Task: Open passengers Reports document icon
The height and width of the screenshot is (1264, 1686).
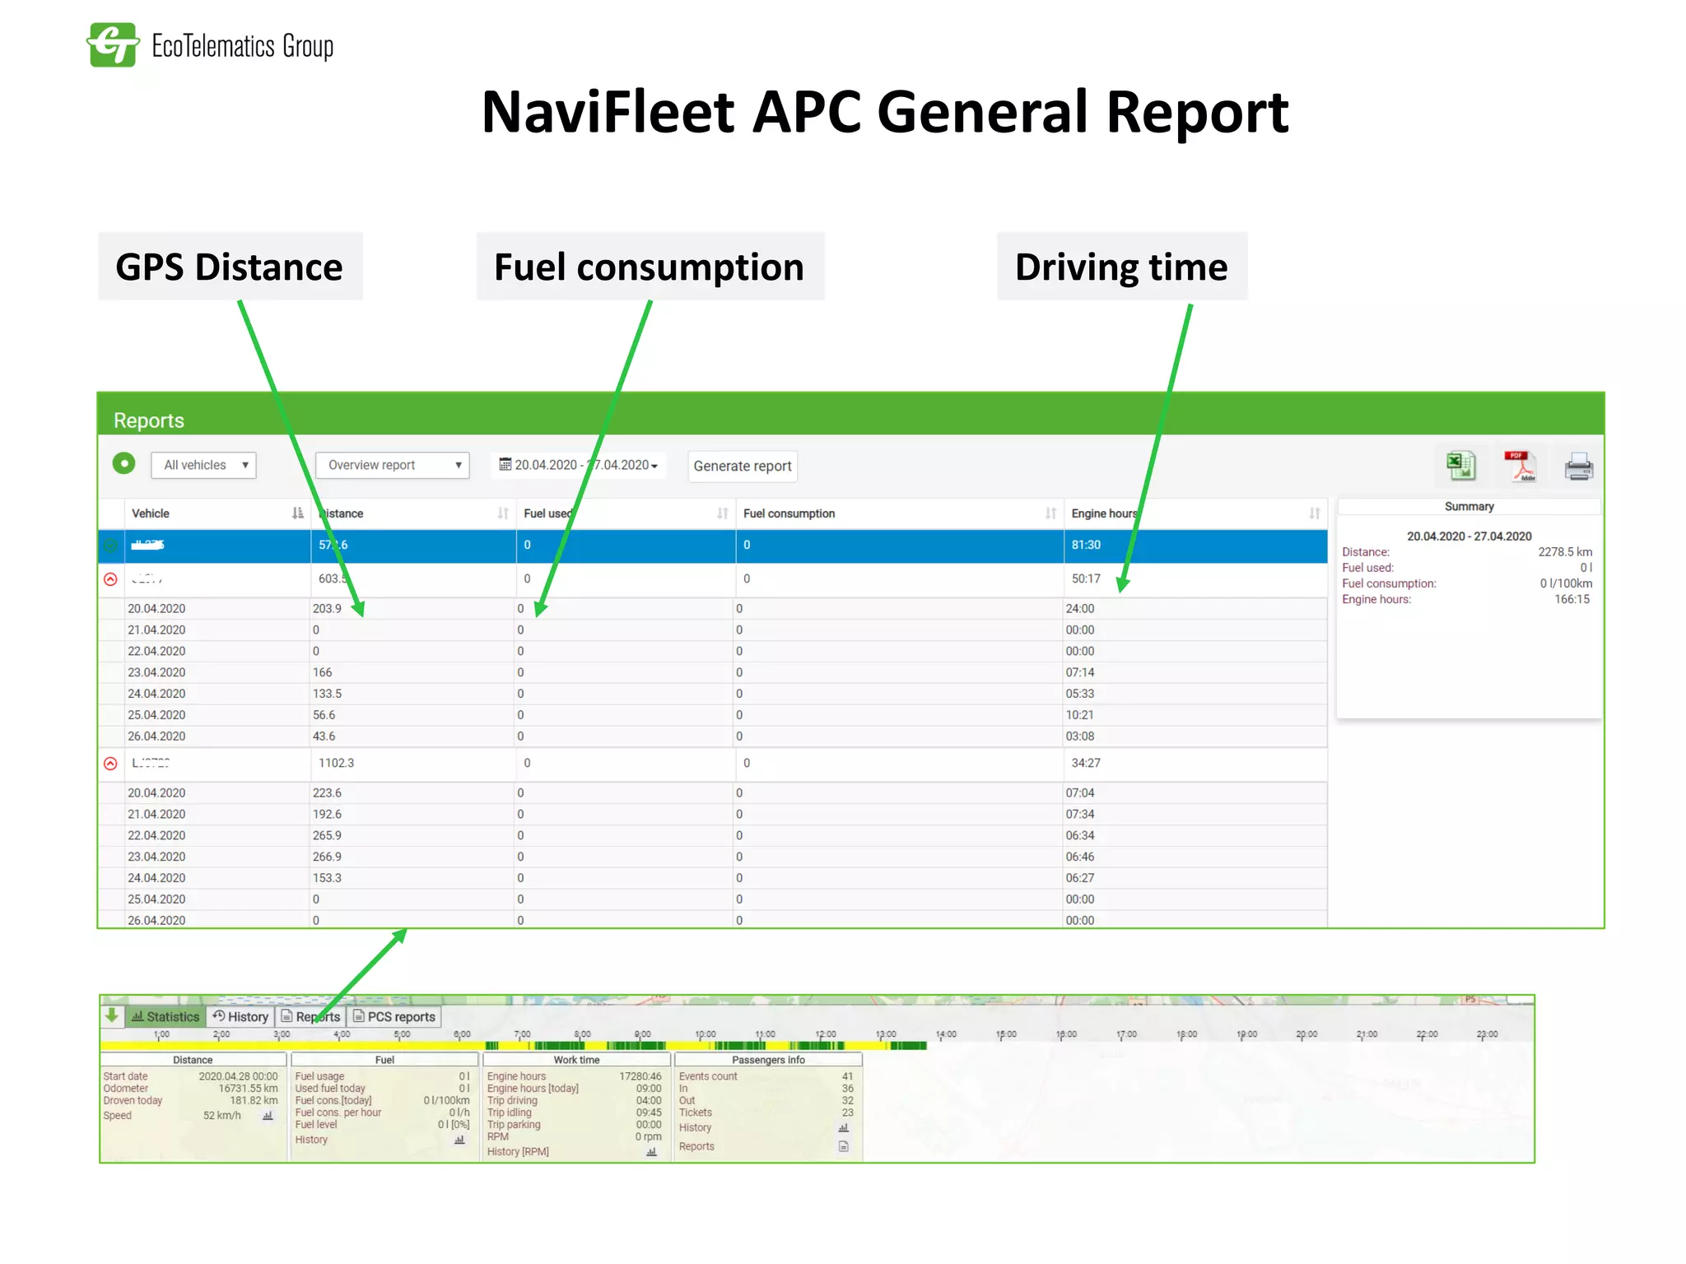Action: coord(844,1146)
